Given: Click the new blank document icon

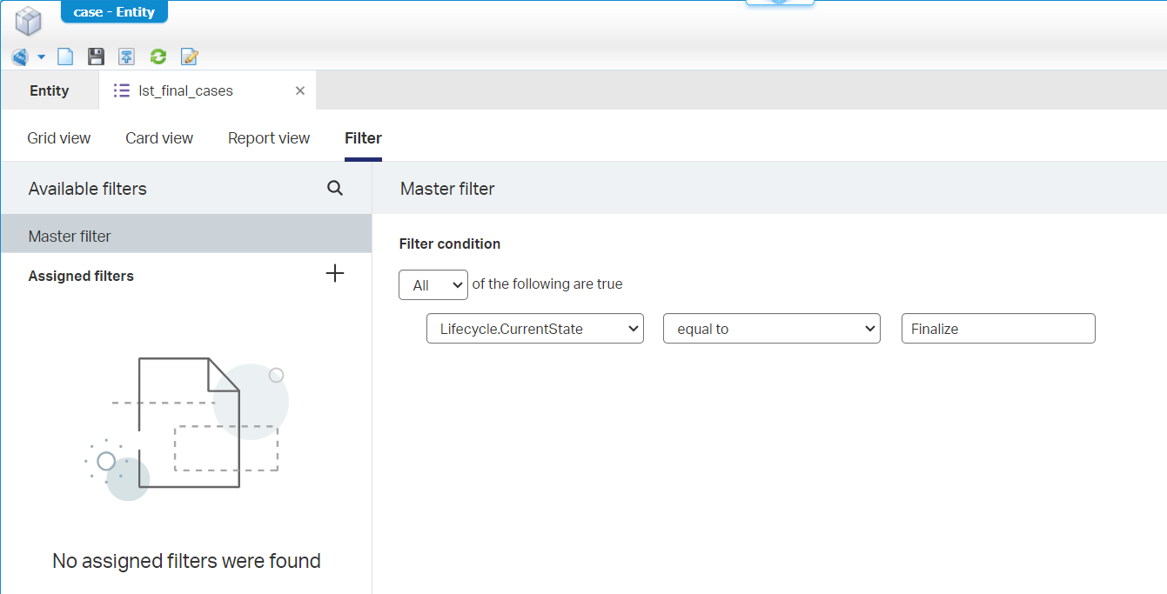Looking at the screenshot, I should (65, 57).
